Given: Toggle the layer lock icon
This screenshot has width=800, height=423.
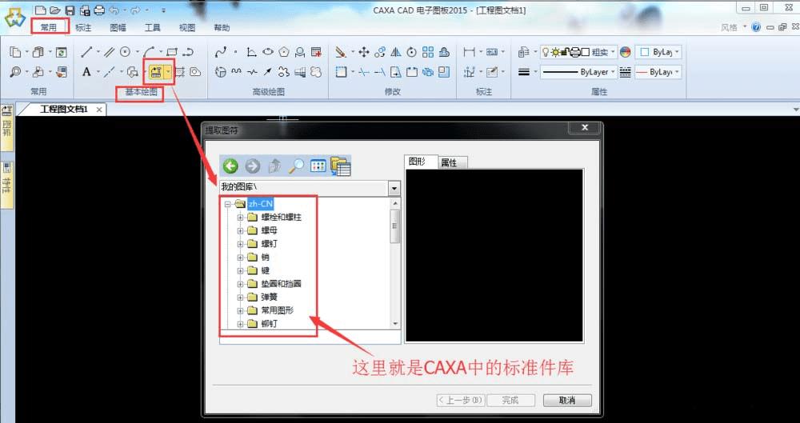Looking at the screenshot, I should pyautogui.click(x=565, y=51).
